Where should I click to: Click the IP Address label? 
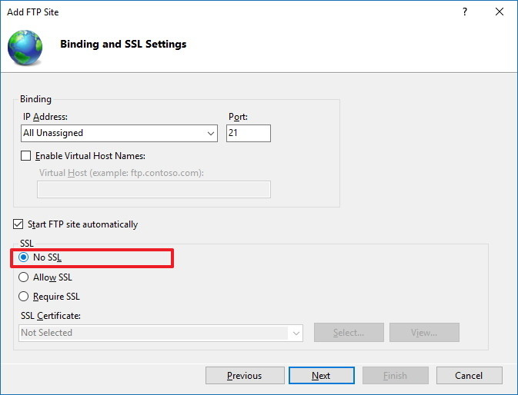tap(45, 117)
